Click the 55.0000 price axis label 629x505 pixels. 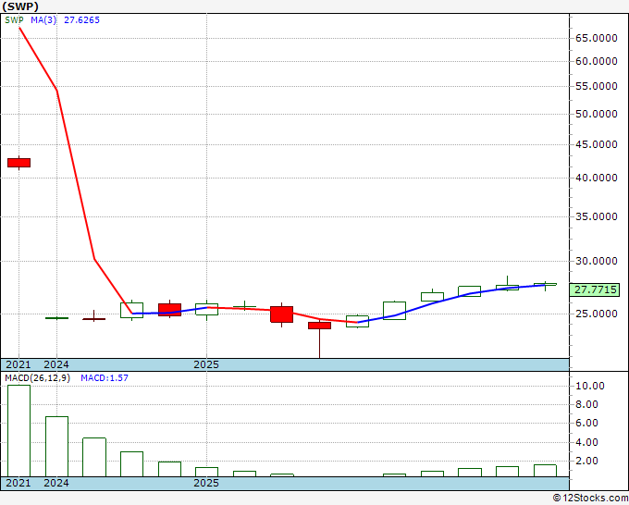pos(597,86)
